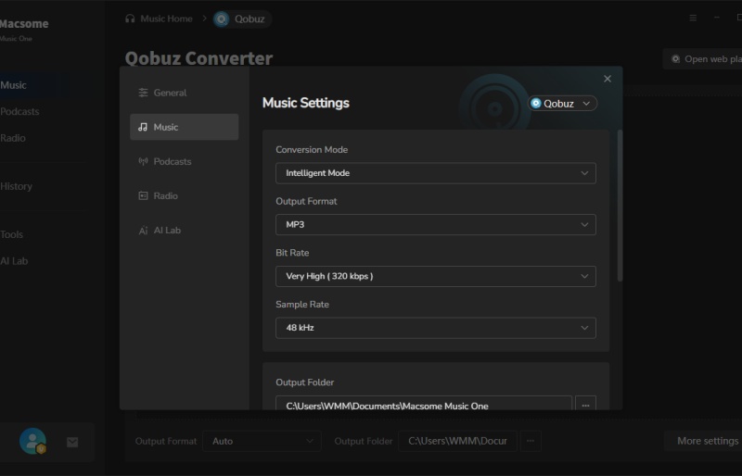Click the General sliders icon
The image size is (742, 476).
click(143, 93)
